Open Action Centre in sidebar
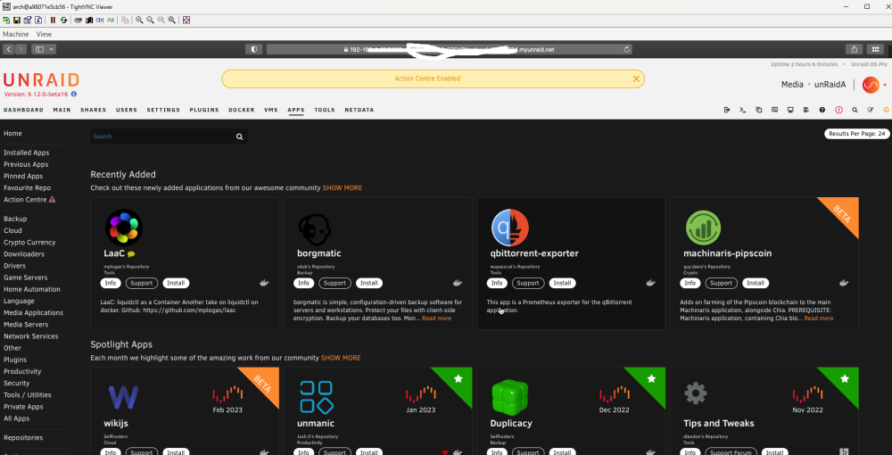The image size is (892, 455). click(29, 200)
